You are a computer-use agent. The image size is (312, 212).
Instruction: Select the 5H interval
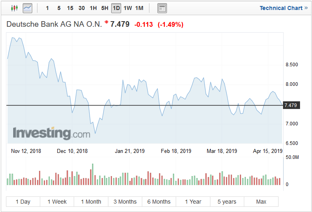[x=104, y=8]
